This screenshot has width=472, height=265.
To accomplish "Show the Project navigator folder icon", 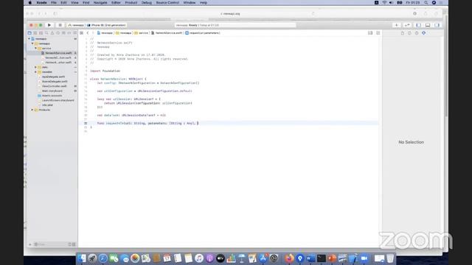I will coord(29,32).
